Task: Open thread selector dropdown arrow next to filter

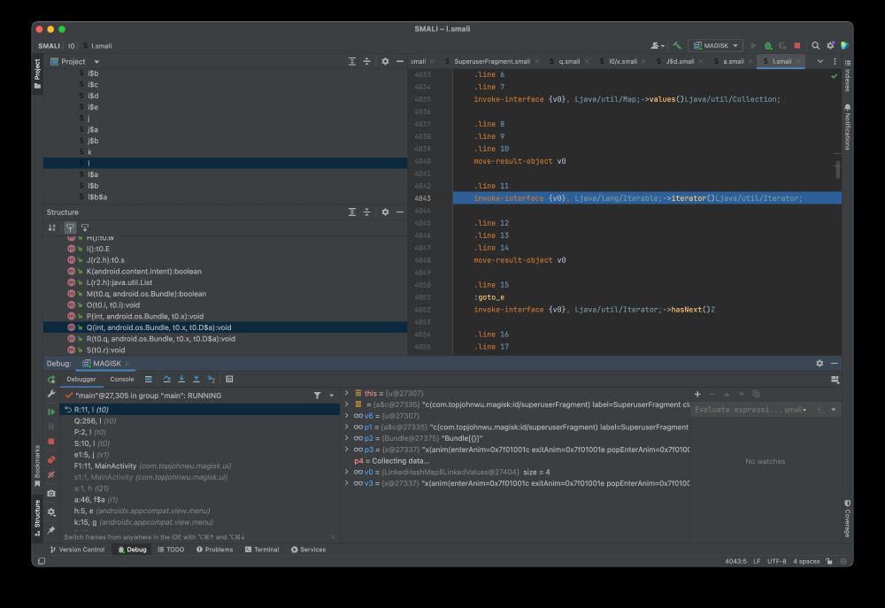Action: (x=331, y=396)
